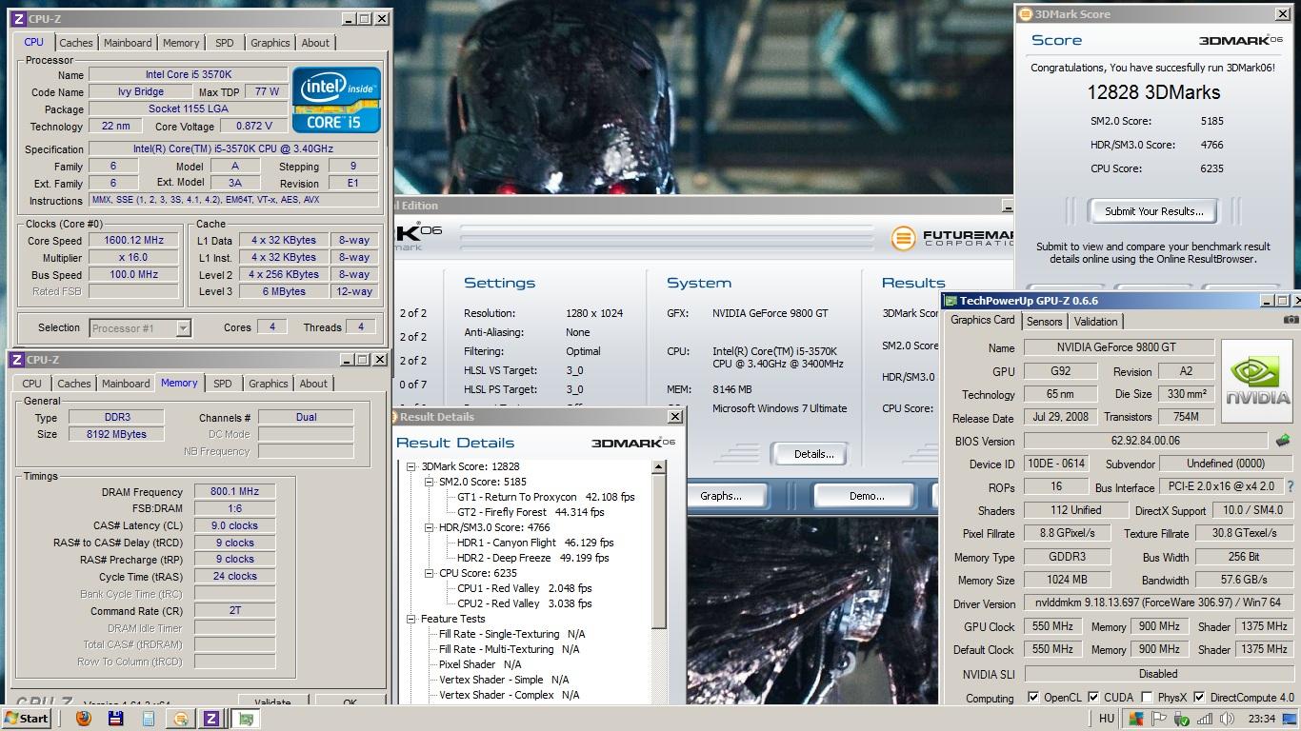1301x731 pixels.
Task: Click the BIOS Version field 62.92.84.00.06
Action: tap(1146, 441)
